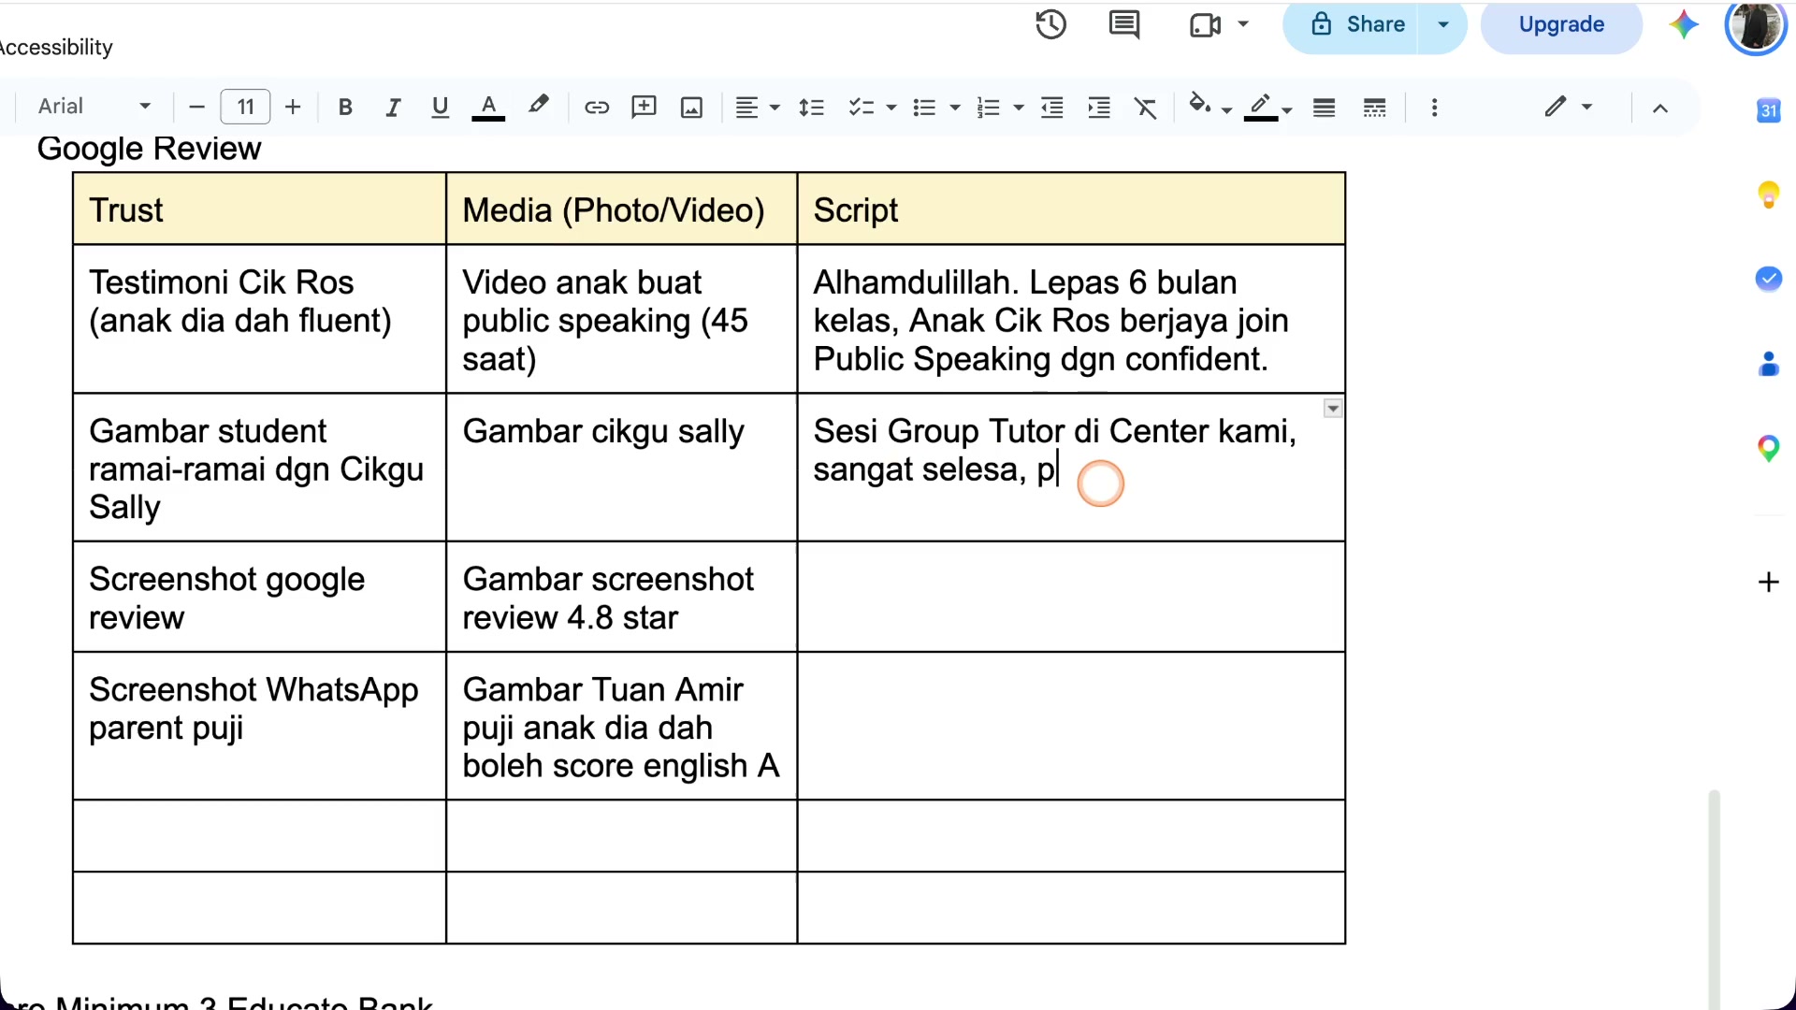1796x1010 pixels.
Task: Toggle bold formatting
Action: [345, 108]
